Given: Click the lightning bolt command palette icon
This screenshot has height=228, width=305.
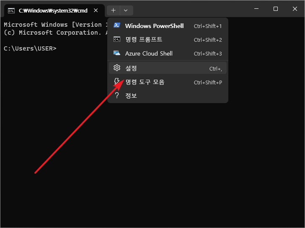Looking at the screenshot, I should point(117,82).
